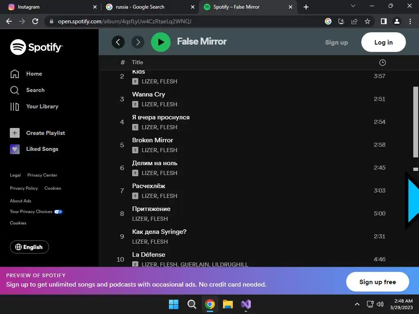The height and width of the screenshot is (314, 419).
Task: Close the Instagram tab
Action: [x=95, y=7]
